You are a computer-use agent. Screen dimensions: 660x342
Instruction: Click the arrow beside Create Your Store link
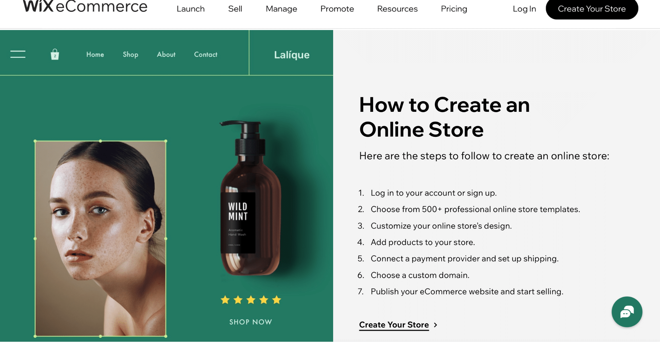click(x=435, y=325)
